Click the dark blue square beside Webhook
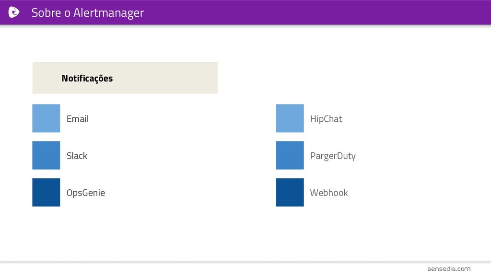The width and height of the screenshot is (491, 276). click(x=290, y=193)
